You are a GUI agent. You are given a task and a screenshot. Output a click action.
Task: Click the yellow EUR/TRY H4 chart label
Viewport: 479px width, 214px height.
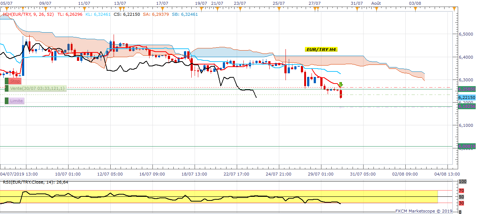[321, 49]
